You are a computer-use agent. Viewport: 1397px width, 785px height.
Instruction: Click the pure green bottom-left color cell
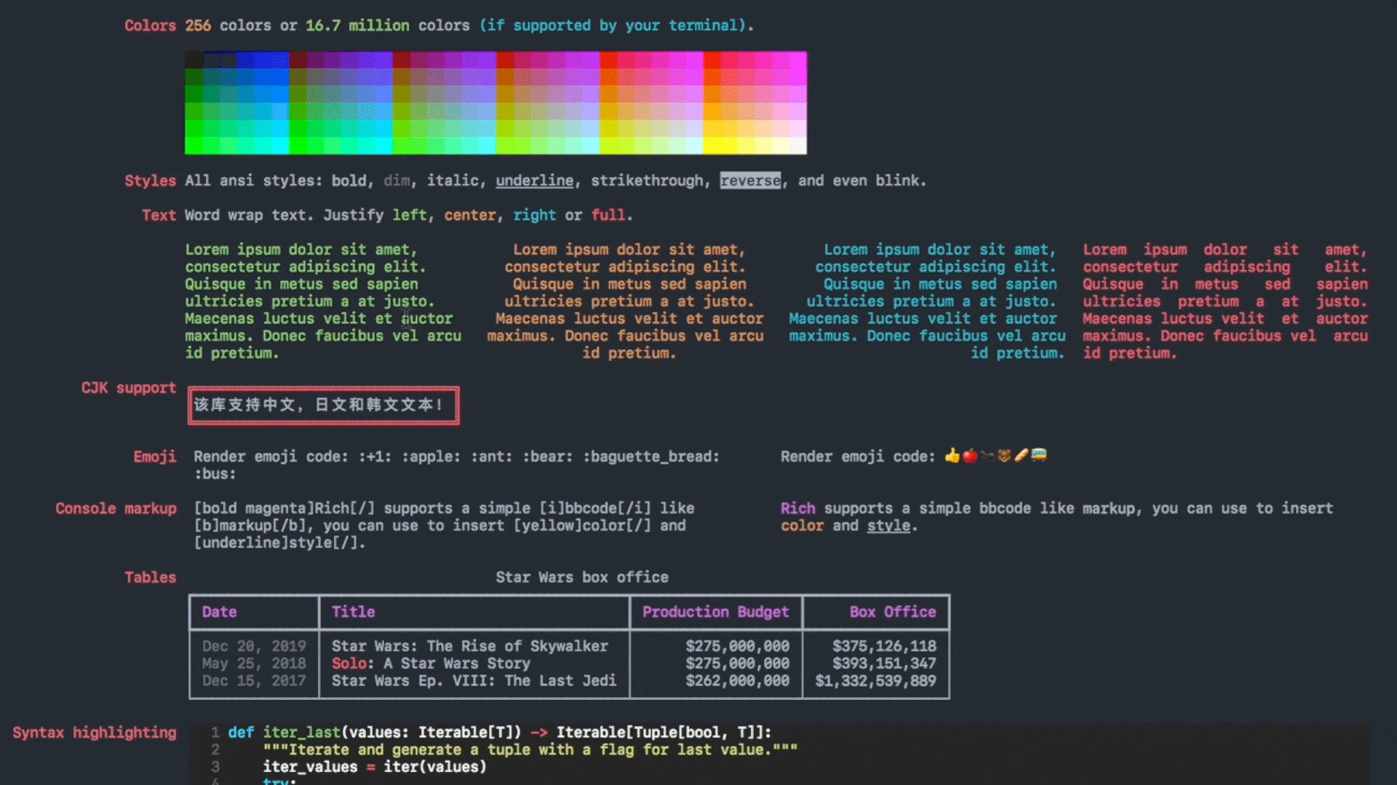194,146
